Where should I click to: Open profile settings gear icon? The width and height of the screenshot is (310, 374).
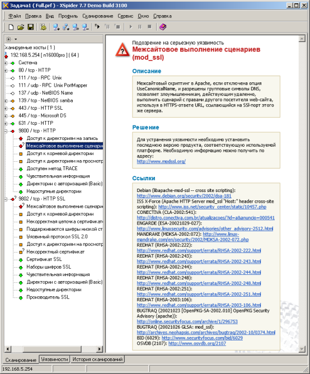43,27
